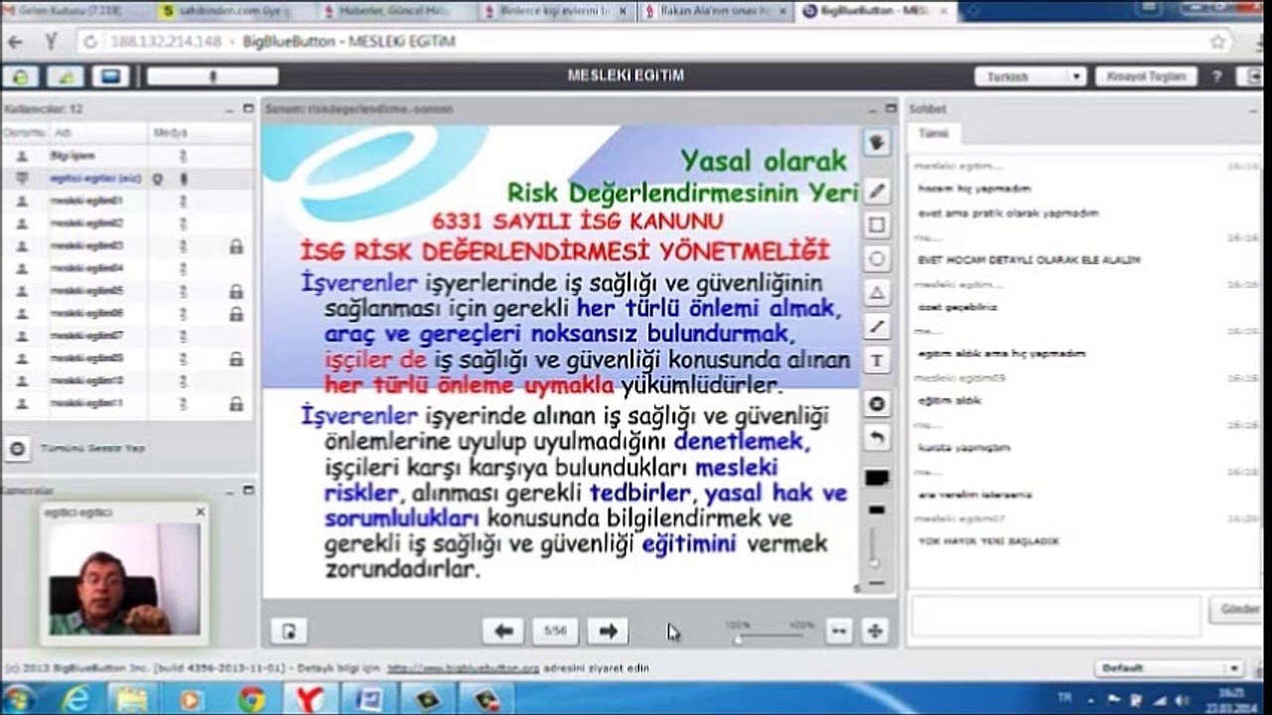Minimize the presentation panel

click(871, 108)
